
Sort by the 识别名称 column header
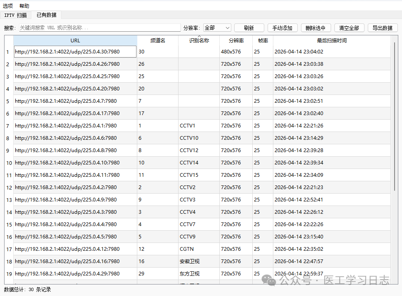click(199, 41)
